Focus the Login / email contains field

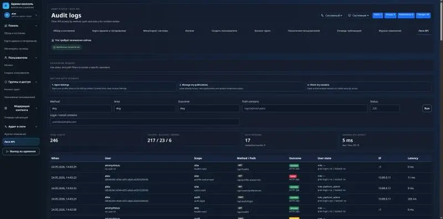click(145, 122)
